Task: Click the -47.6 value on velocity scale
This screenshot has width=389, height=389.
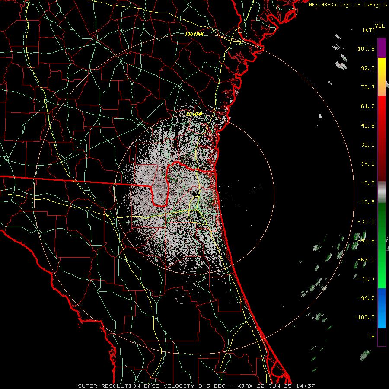Action: coord(366,241)
